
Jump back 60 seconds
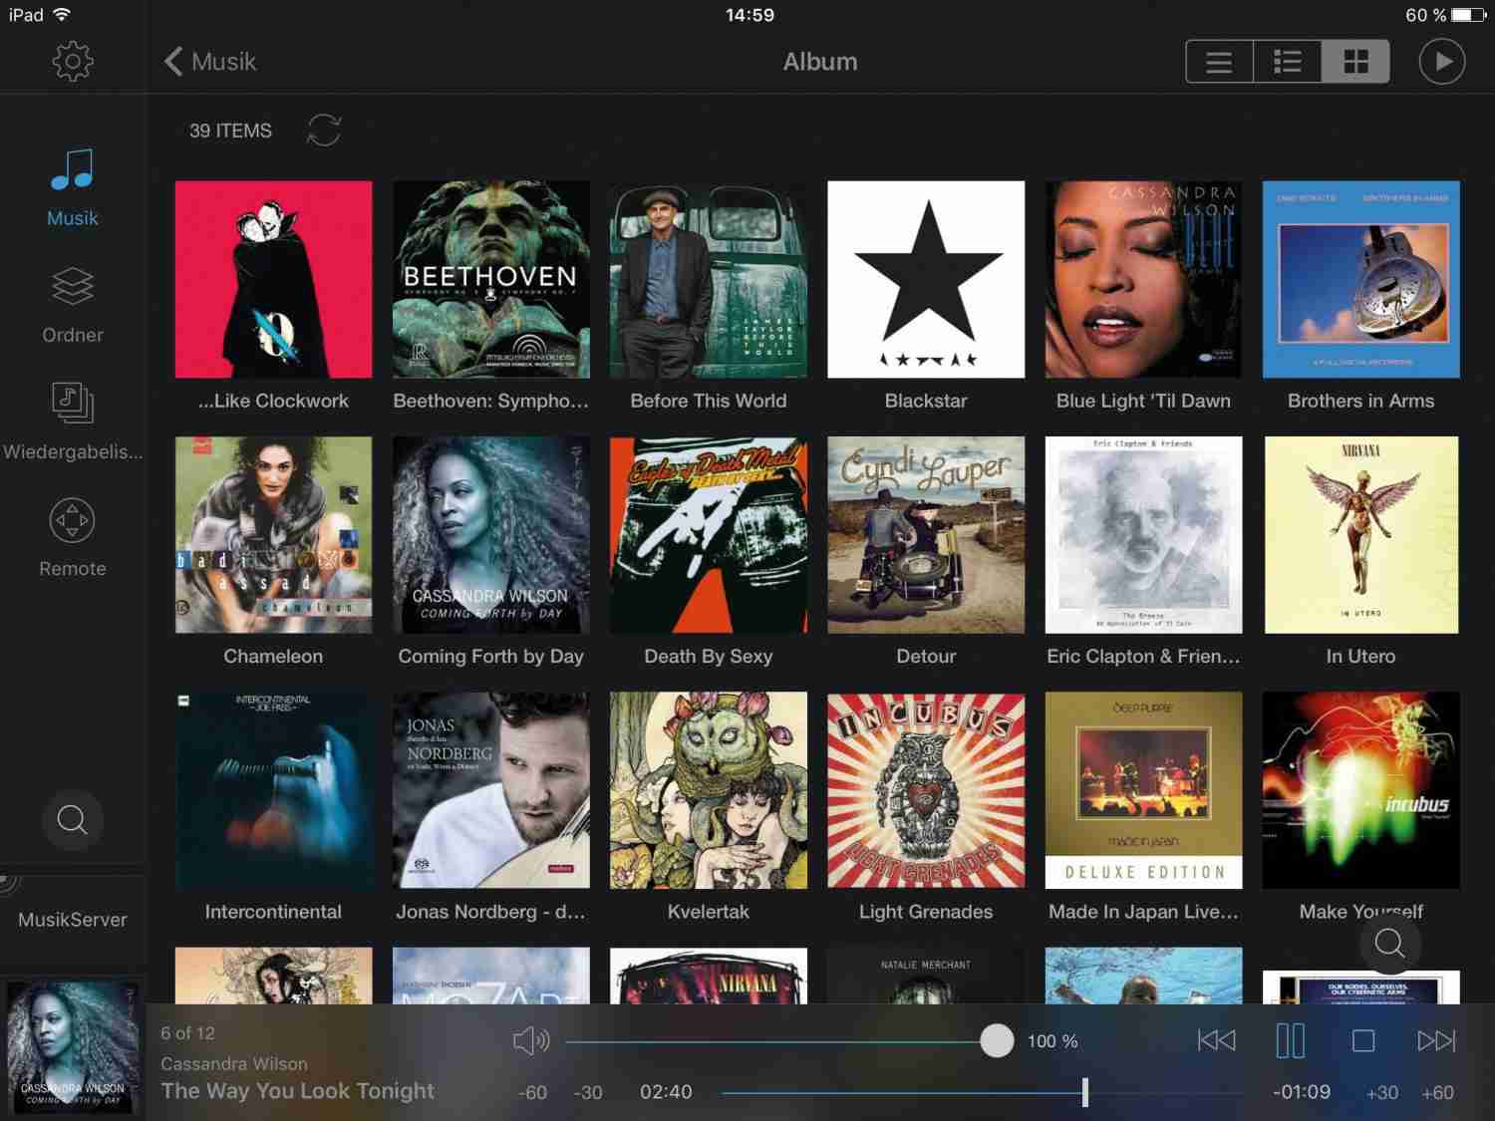coord(532,1093)
